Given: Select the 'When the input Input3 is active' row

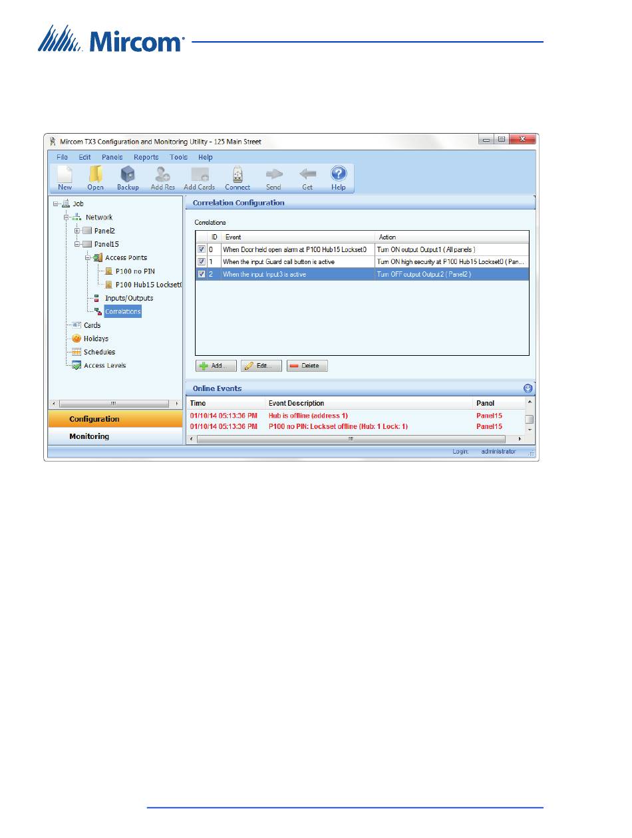Looking at the screenshot, I should pyautogui.click(x=362, y=274).
